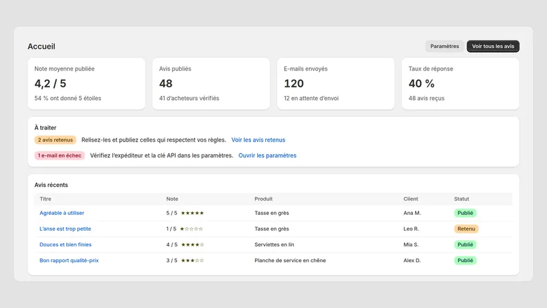Click client name Leo R.
This screenshot has width=547, height=308.
pyautogui.click(x=411, y=229)
